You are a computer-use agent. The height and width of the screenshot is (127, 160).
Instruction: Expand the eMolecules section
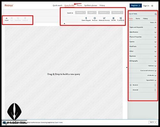pos(143,75)
